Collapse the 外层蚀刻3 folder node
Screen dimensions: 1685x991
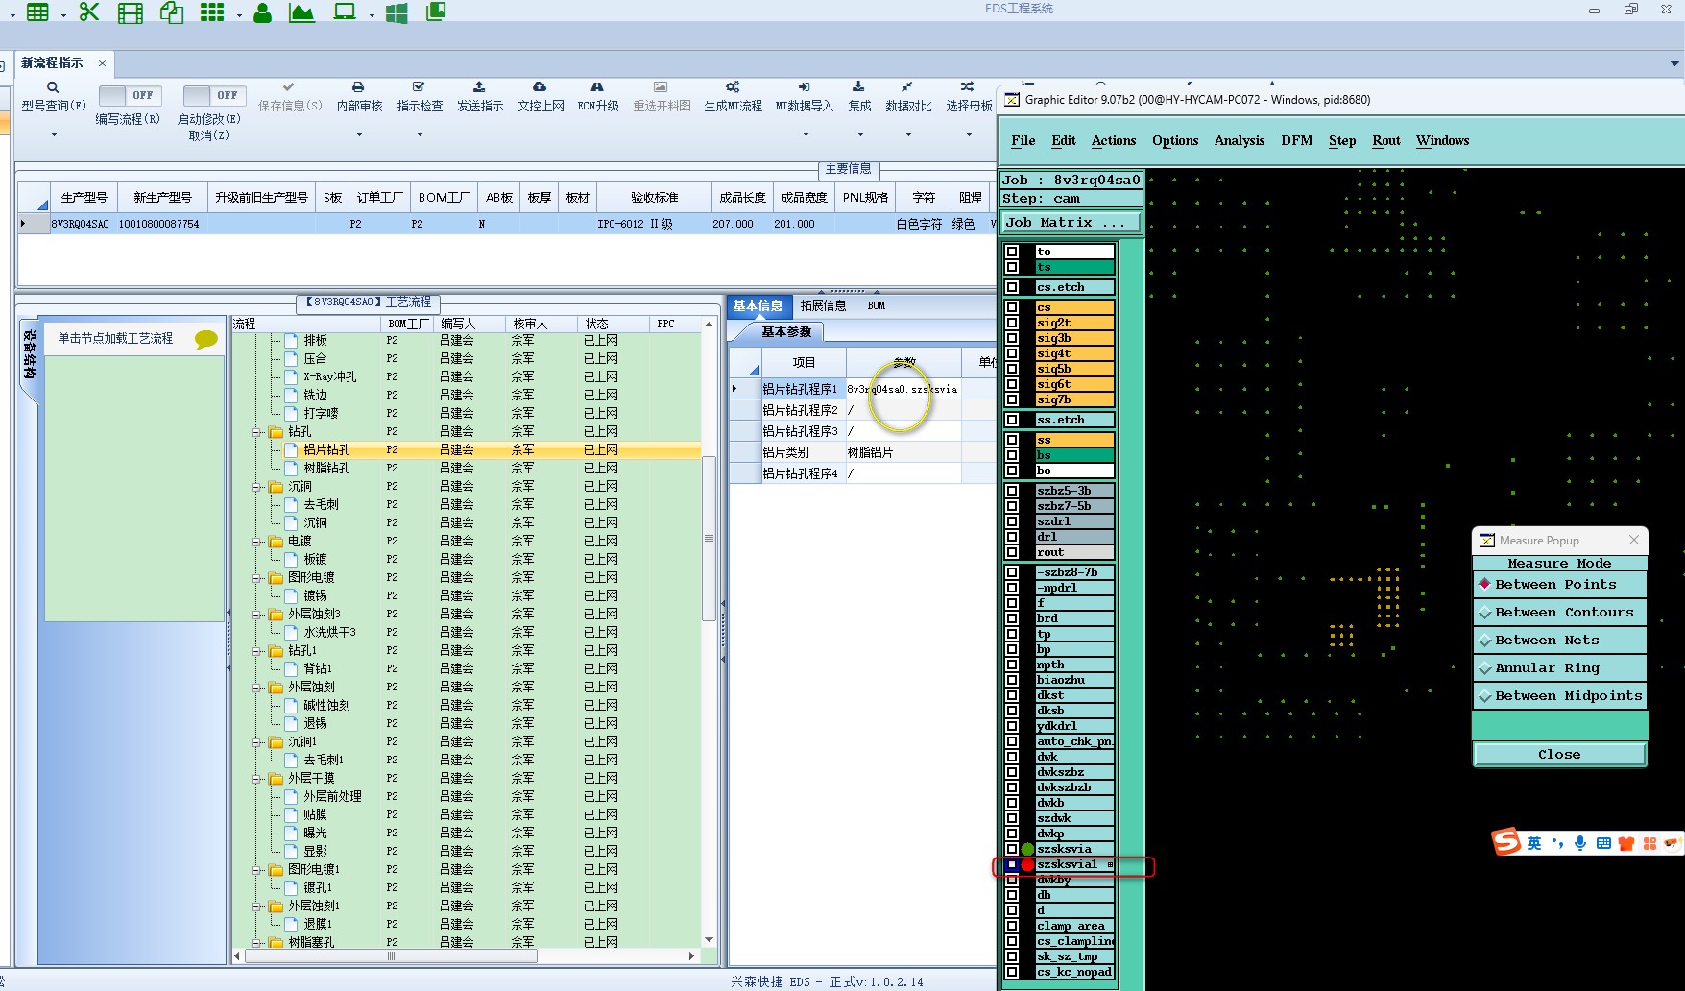257,615
